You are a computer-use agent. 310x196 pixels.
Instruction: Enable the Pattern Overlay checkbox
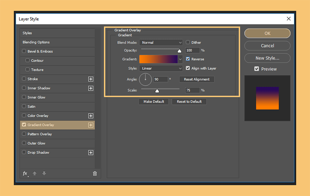point(24,134)
